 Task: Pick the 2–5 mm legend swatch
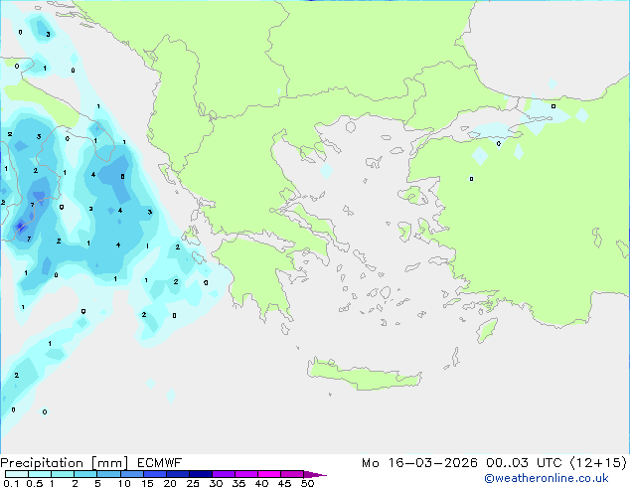(x=85, y=474)
